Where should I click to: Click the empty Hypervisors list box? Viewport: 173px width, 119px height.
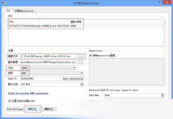(127, 72)
